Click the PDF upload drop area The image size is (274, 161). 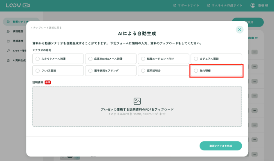(137, 106)
